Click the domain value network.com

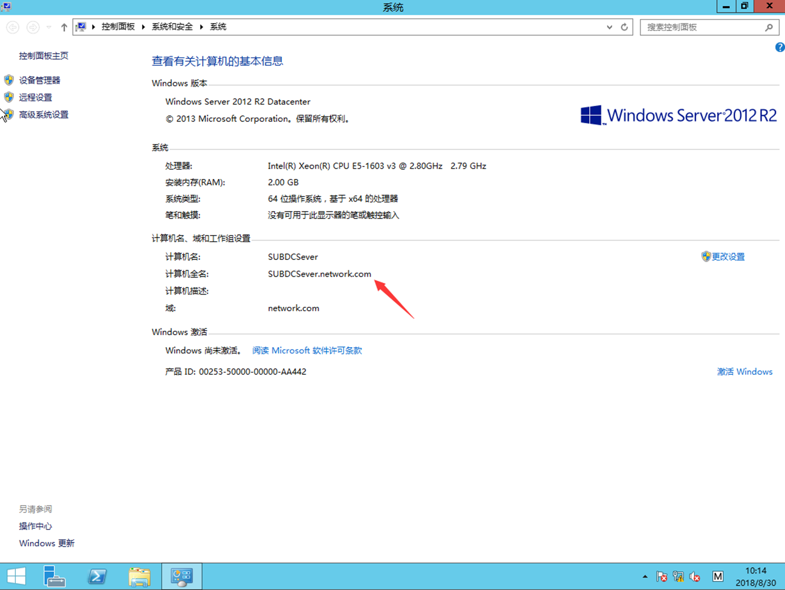click(293, 308)
